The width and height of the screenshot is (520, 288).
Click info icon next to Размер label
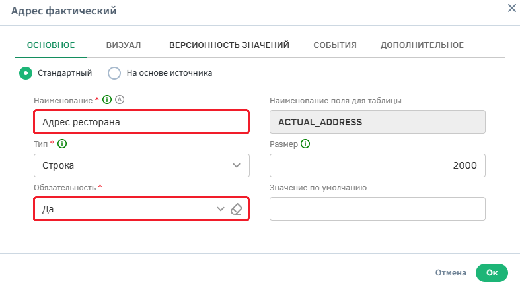tap(305, 144)
